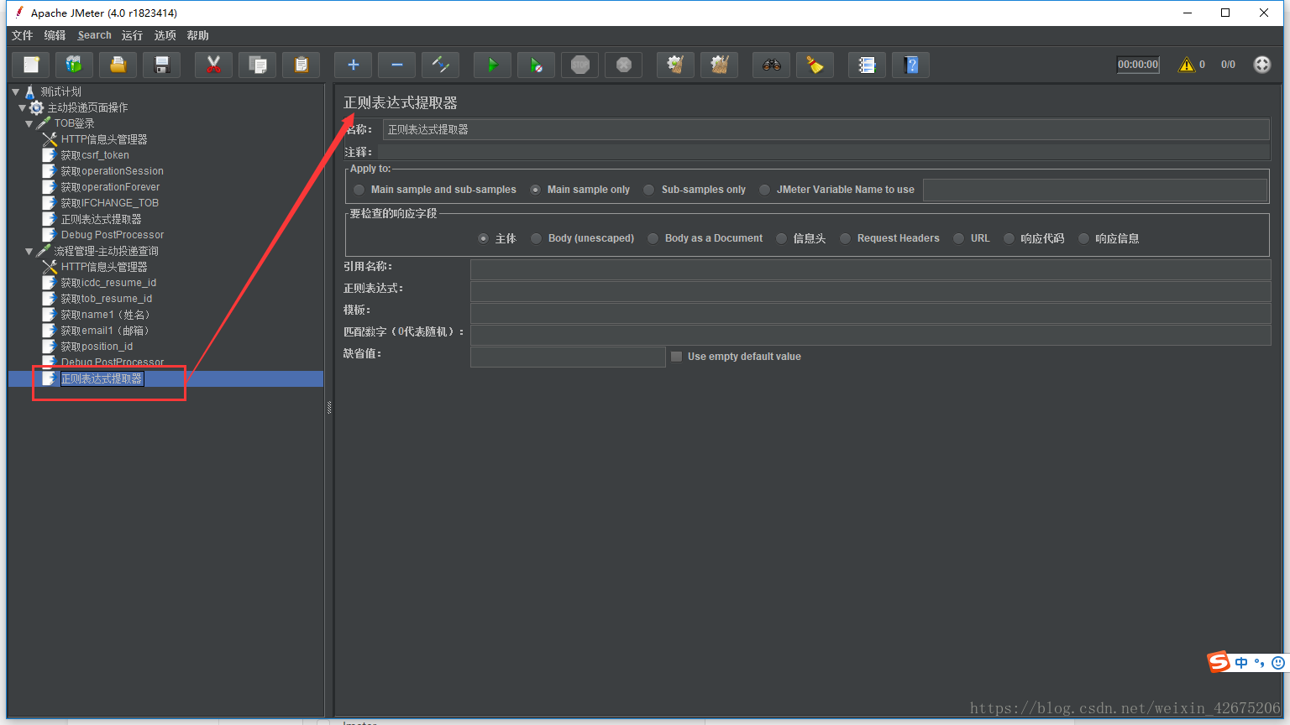Image resolution: width=1290 pixels, height=725 pixels.
Task: Open Help with the question mark icon
Action: pos(911,65)
